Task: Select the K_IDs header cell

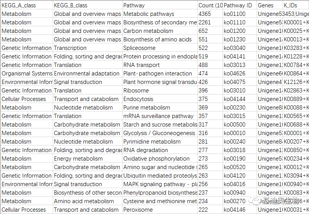Action: pyautogui.click(x=296, y=5)
